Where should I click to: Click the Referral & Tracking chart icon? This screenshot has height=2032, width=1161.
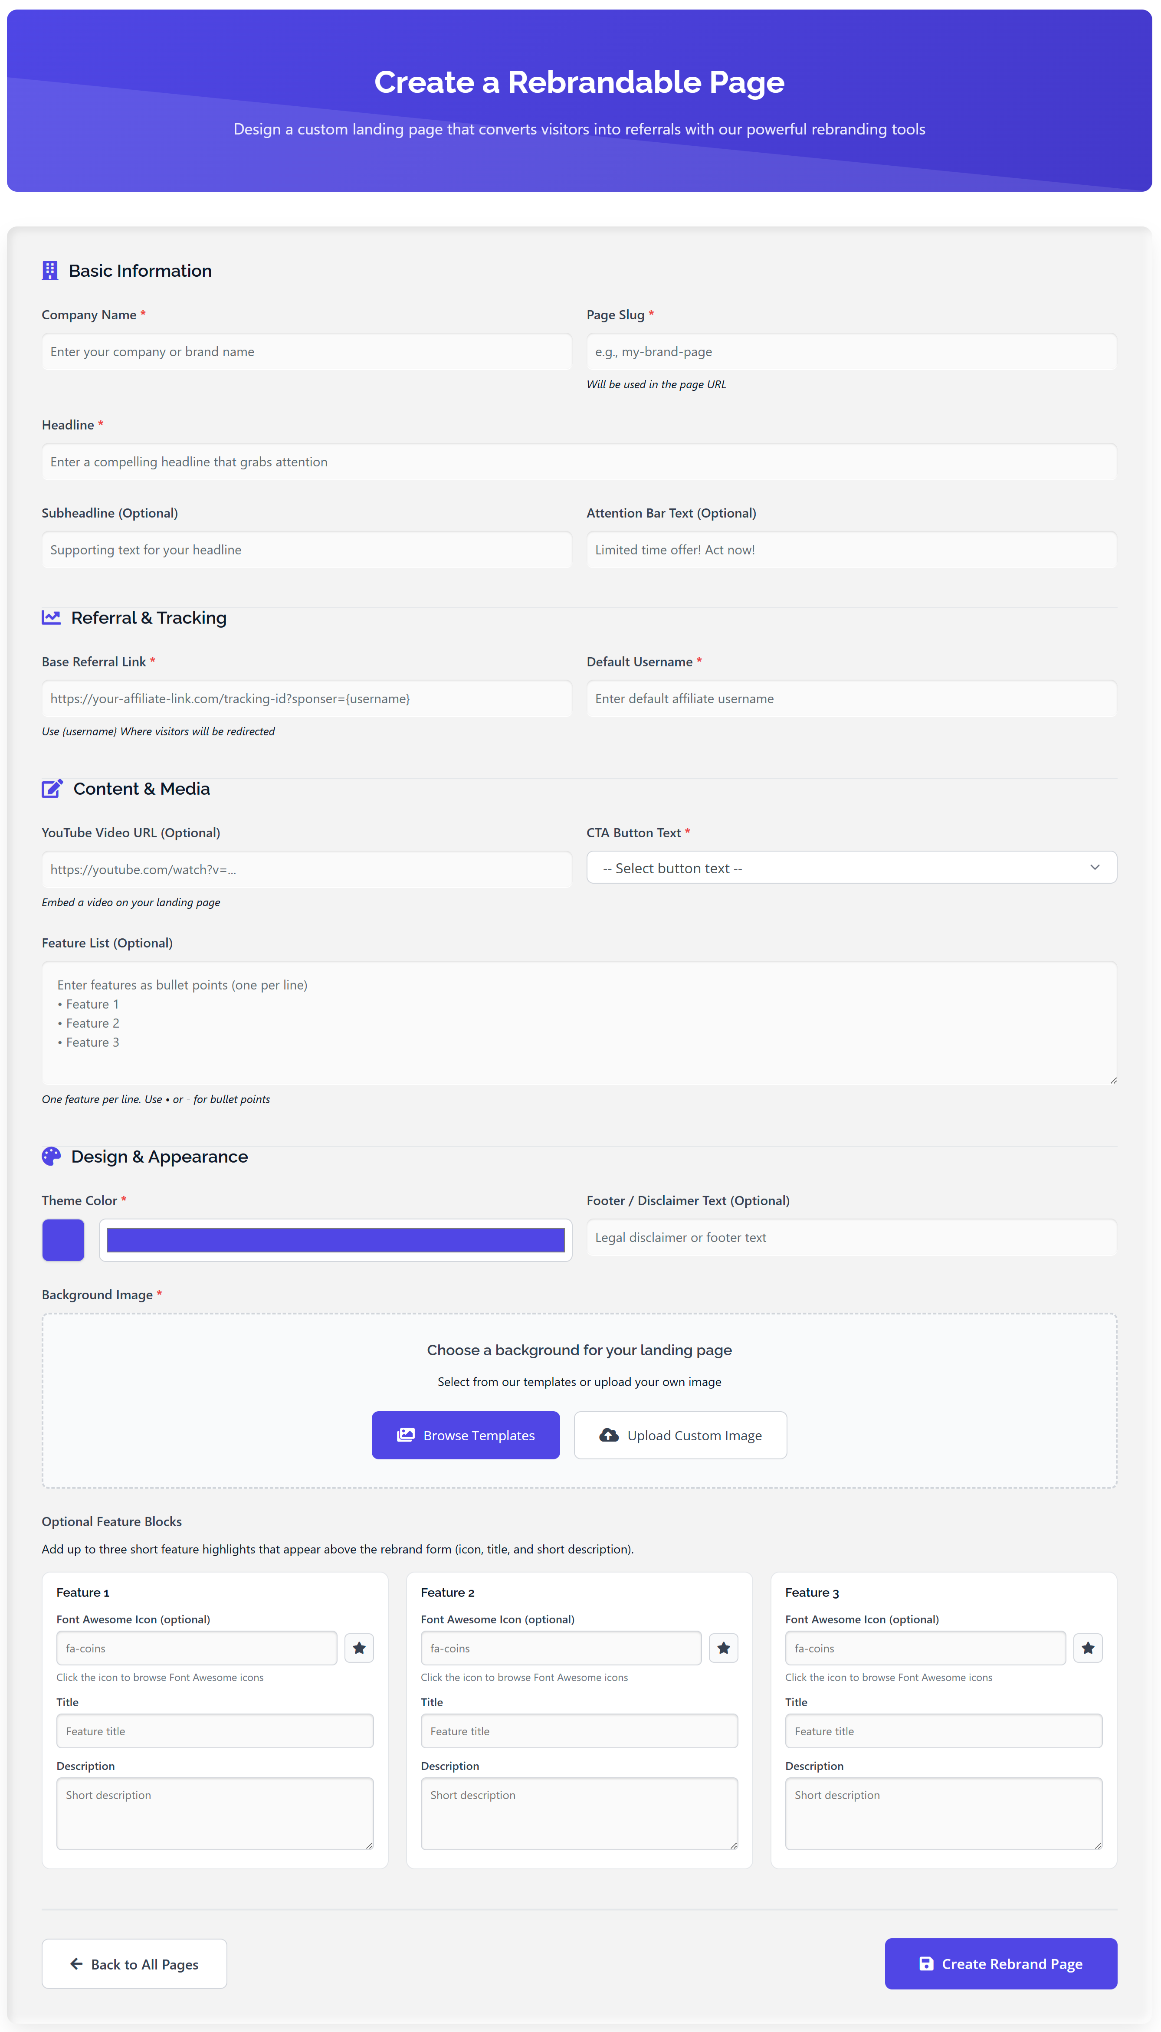(x=51, y=617)
